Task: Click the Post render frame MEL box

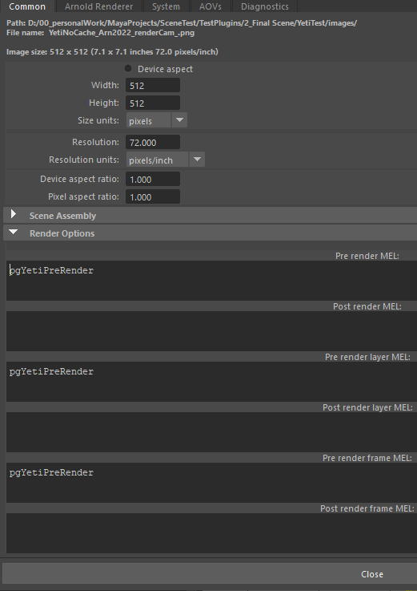Action: 211,533
